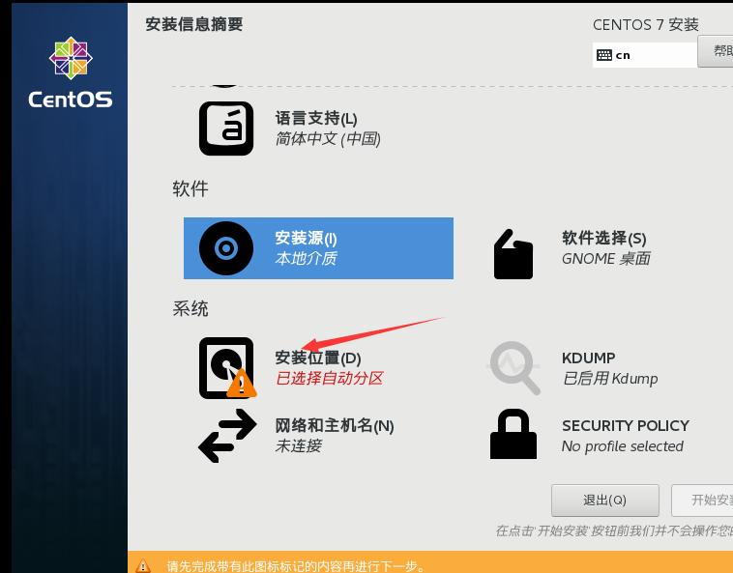
Task: Click the text 已启用 Kdump
Action: click(609, 379)
